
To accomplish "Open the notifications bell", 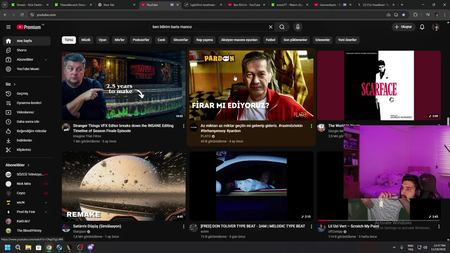I will pyautogui.click(x=422, y=27).
